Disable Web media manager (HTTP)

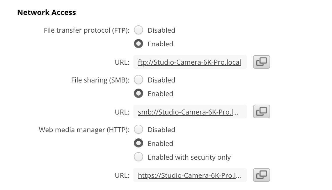pos(139,129)
